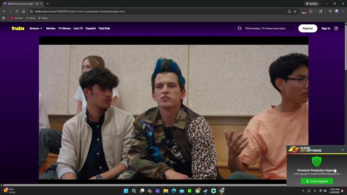Open the red extension with 20351 badge

304,12
